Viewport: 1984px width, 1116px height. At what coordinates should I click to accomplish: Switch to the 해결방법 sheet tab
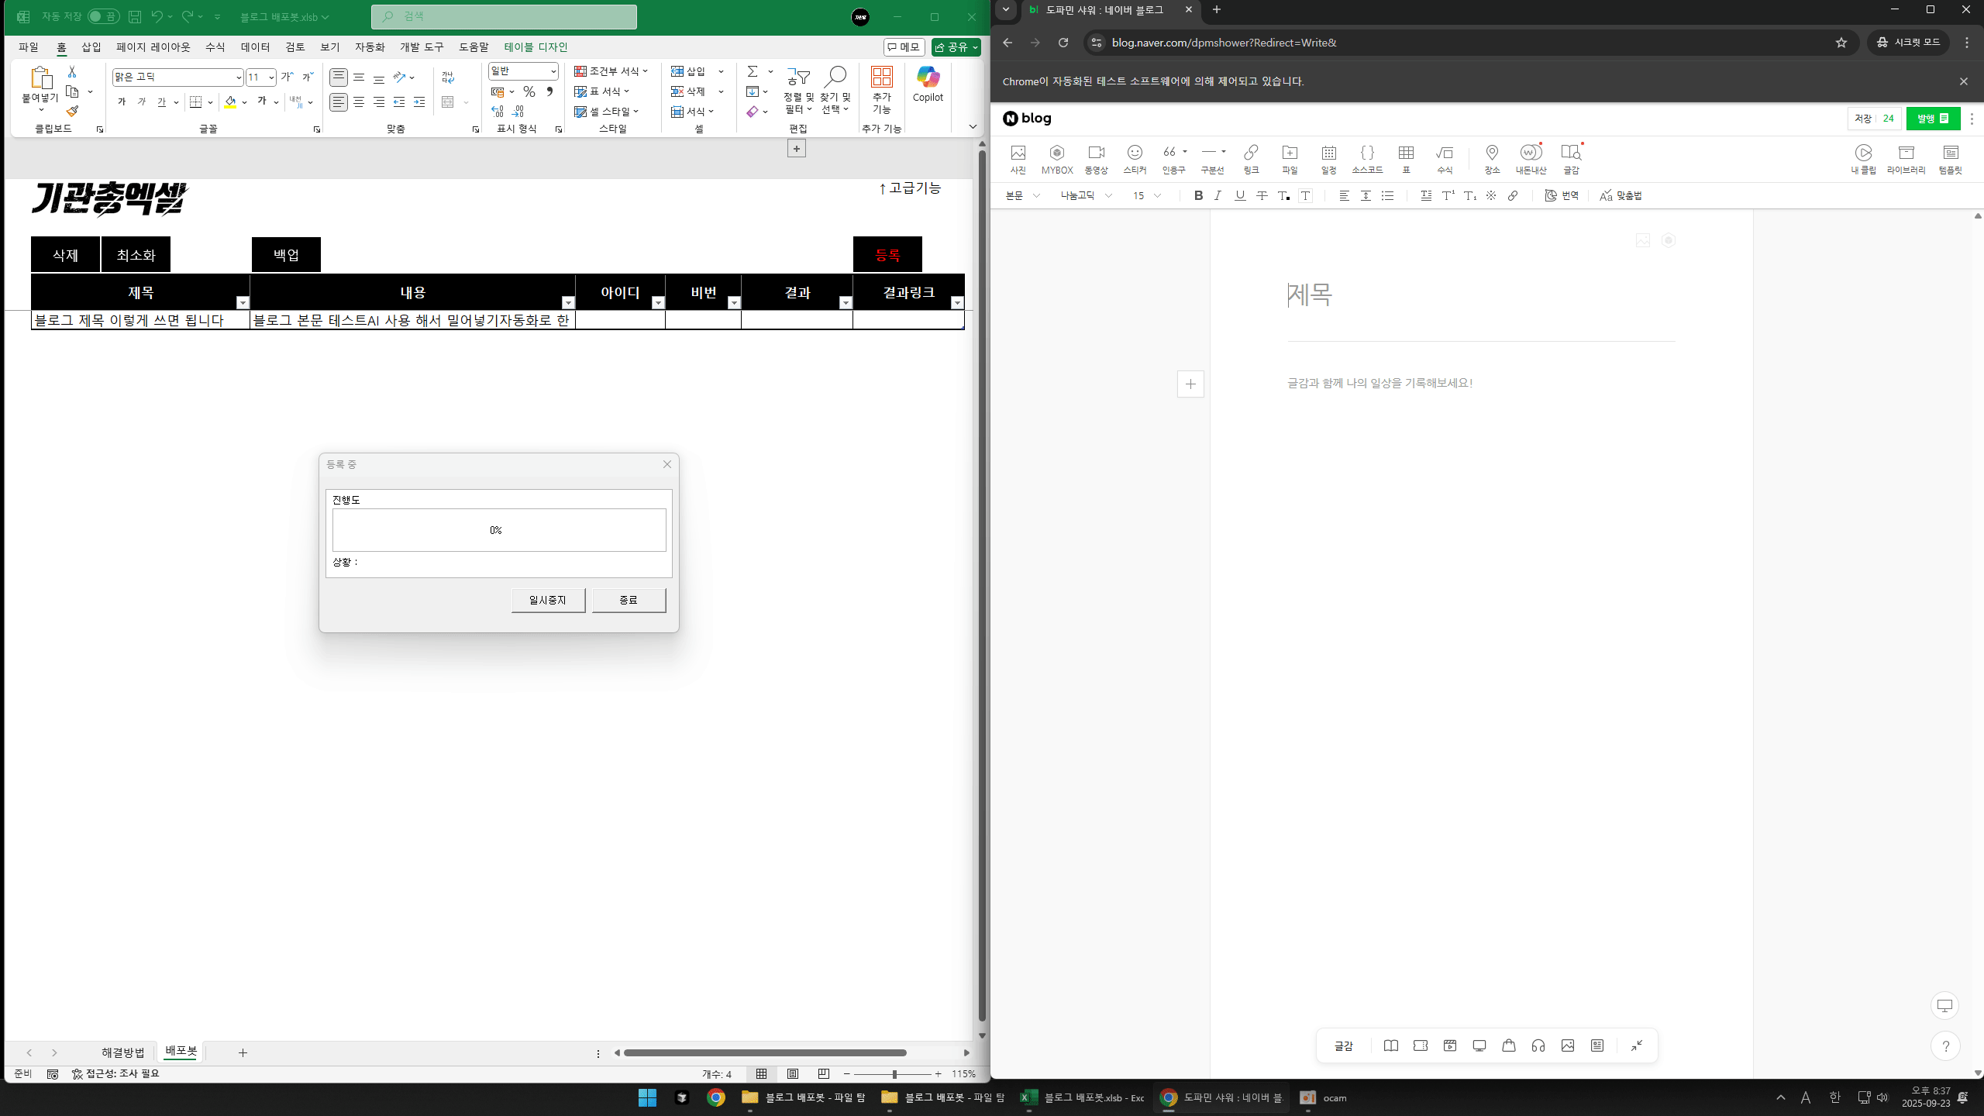(x=122, y=1052)
